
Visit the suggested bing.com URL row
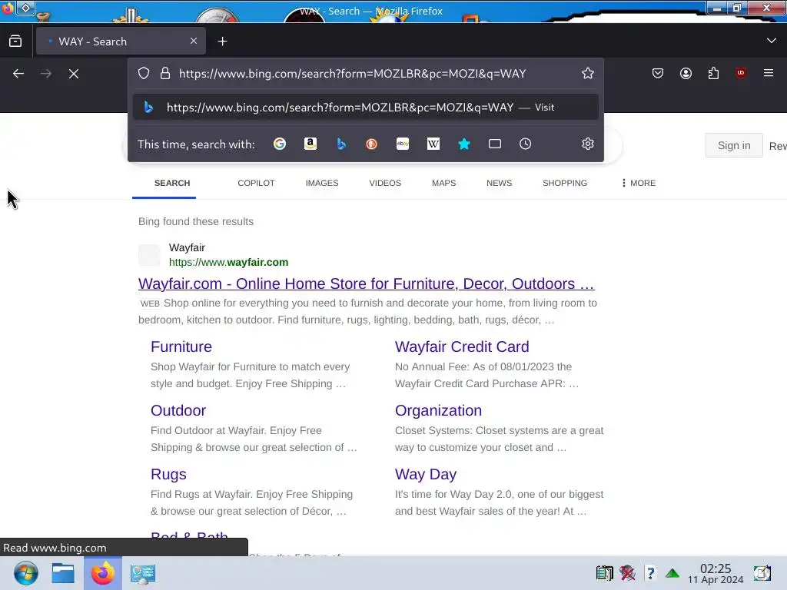pos(366,108)
